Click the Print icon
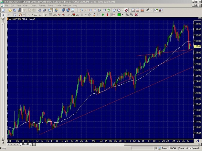Screen dimensions: 202x151 point(40,10)
